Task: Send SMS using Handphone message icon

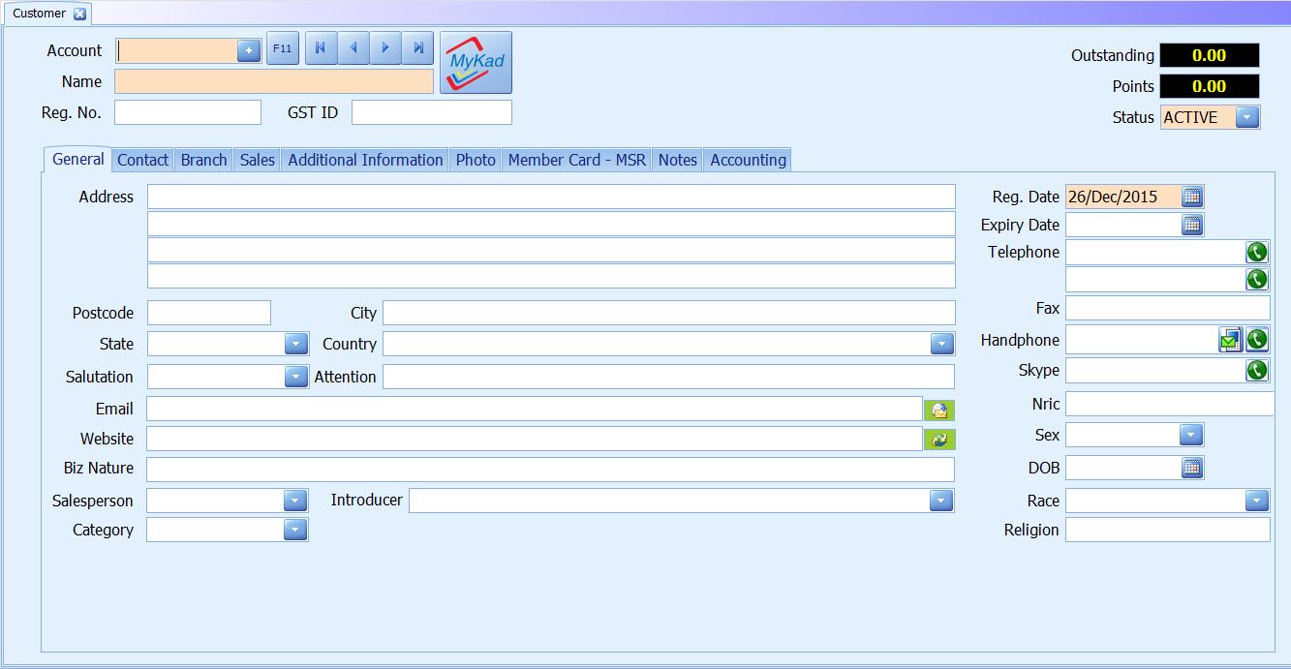Action: 1230,340
